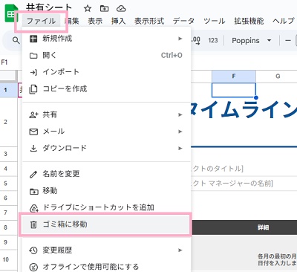Select row 3 header

coord(8,154)
